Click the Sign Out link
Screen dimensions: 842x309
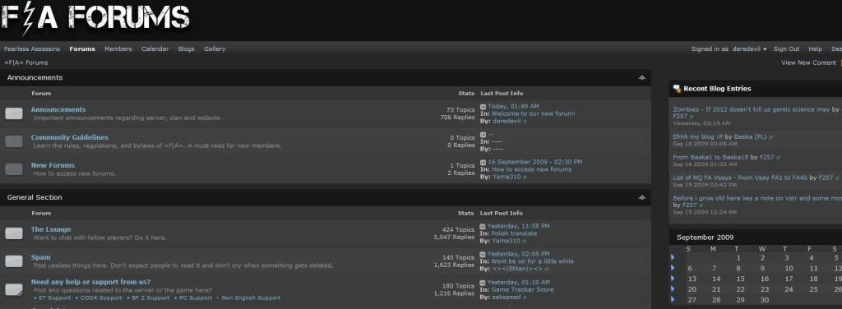[786, 48]
